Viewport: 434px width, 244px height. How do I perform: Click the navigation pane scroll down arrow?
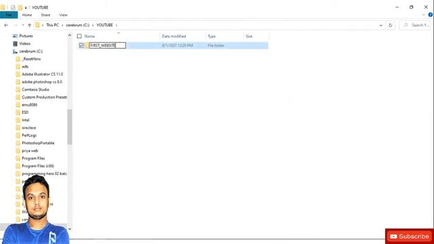pos(69,229)
